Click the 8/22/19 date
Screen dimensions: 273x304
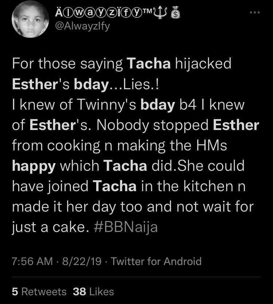point(82,261)
